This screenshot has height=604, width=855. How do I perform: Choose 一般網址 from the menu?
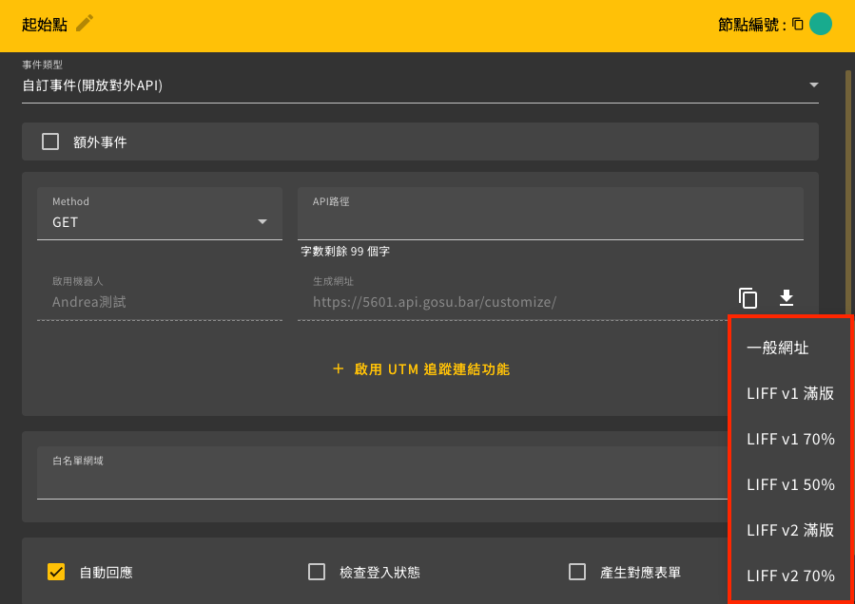[x=790, y=348]
